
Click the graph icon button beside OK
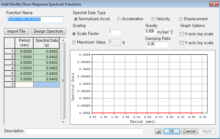point(158,131)
